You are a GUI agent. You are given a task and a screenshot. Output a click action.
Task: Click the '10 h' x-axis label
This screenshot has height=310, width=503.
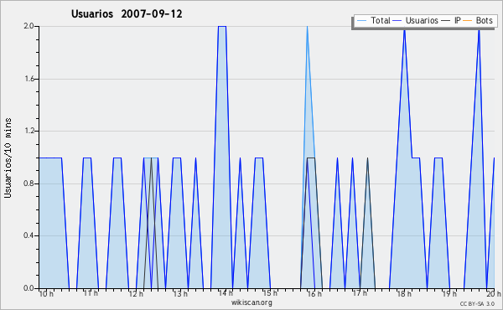click(46, 293)
